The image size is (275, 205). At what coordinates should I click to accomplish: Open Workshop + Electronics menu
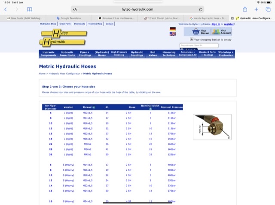coord(226,54)
